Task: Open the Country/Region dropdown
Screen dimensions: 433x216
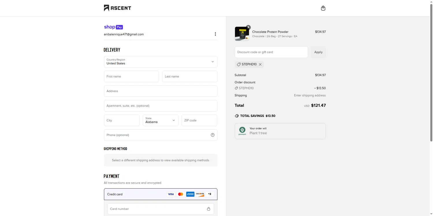Action: [160, 62]
